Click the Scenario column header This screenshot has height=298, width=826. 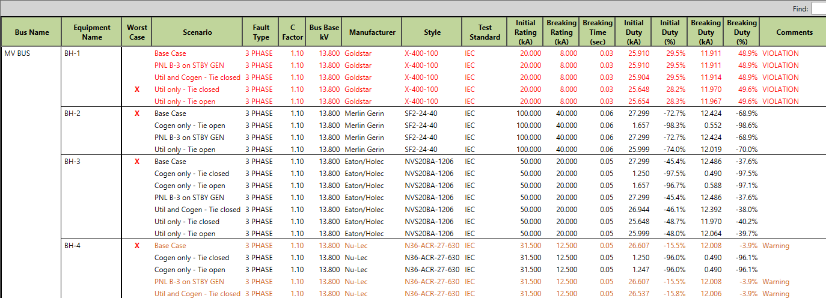click(x=198, y=32)
